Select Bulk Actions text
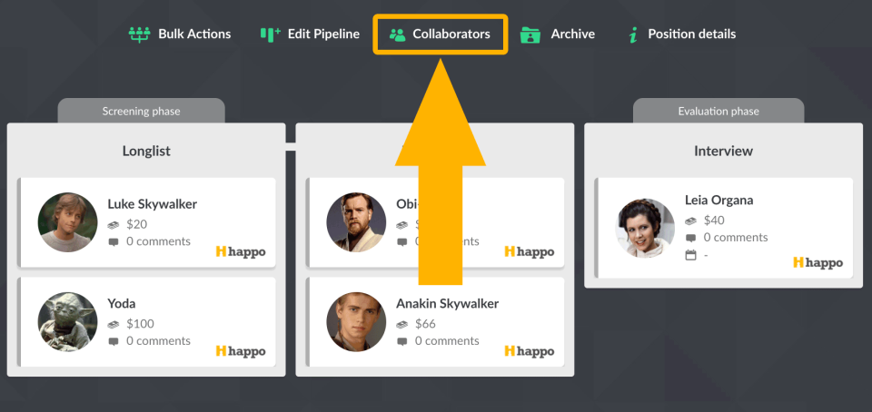 point(194,34)
